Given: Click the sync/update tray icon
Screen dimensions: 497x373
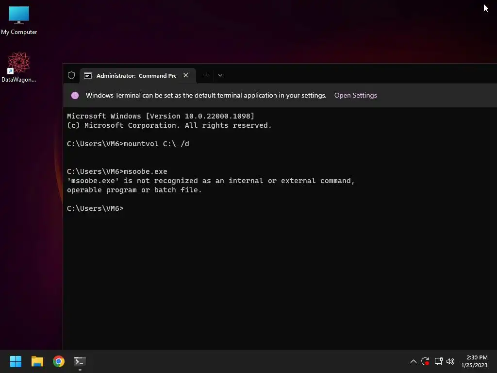Looking at the screenshot, I should [425, 361].
